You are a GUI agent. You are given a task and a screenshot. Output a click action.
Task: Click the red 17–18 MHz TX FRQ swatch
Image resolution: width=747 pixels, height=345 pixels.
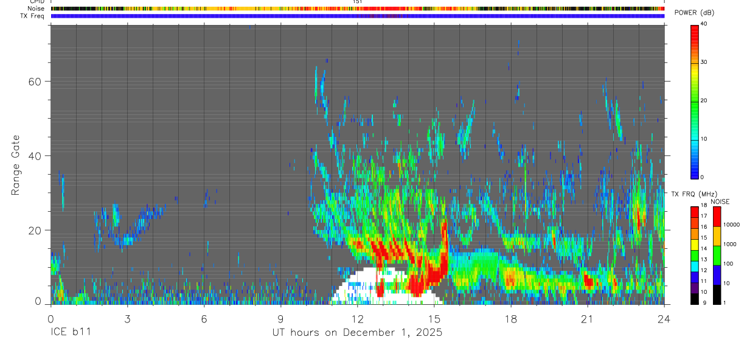(x=694, y=212)
